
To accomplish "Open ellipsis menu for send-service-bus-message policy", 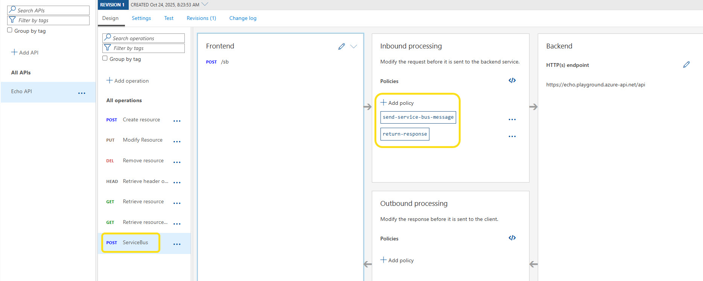I will [512, 119].
